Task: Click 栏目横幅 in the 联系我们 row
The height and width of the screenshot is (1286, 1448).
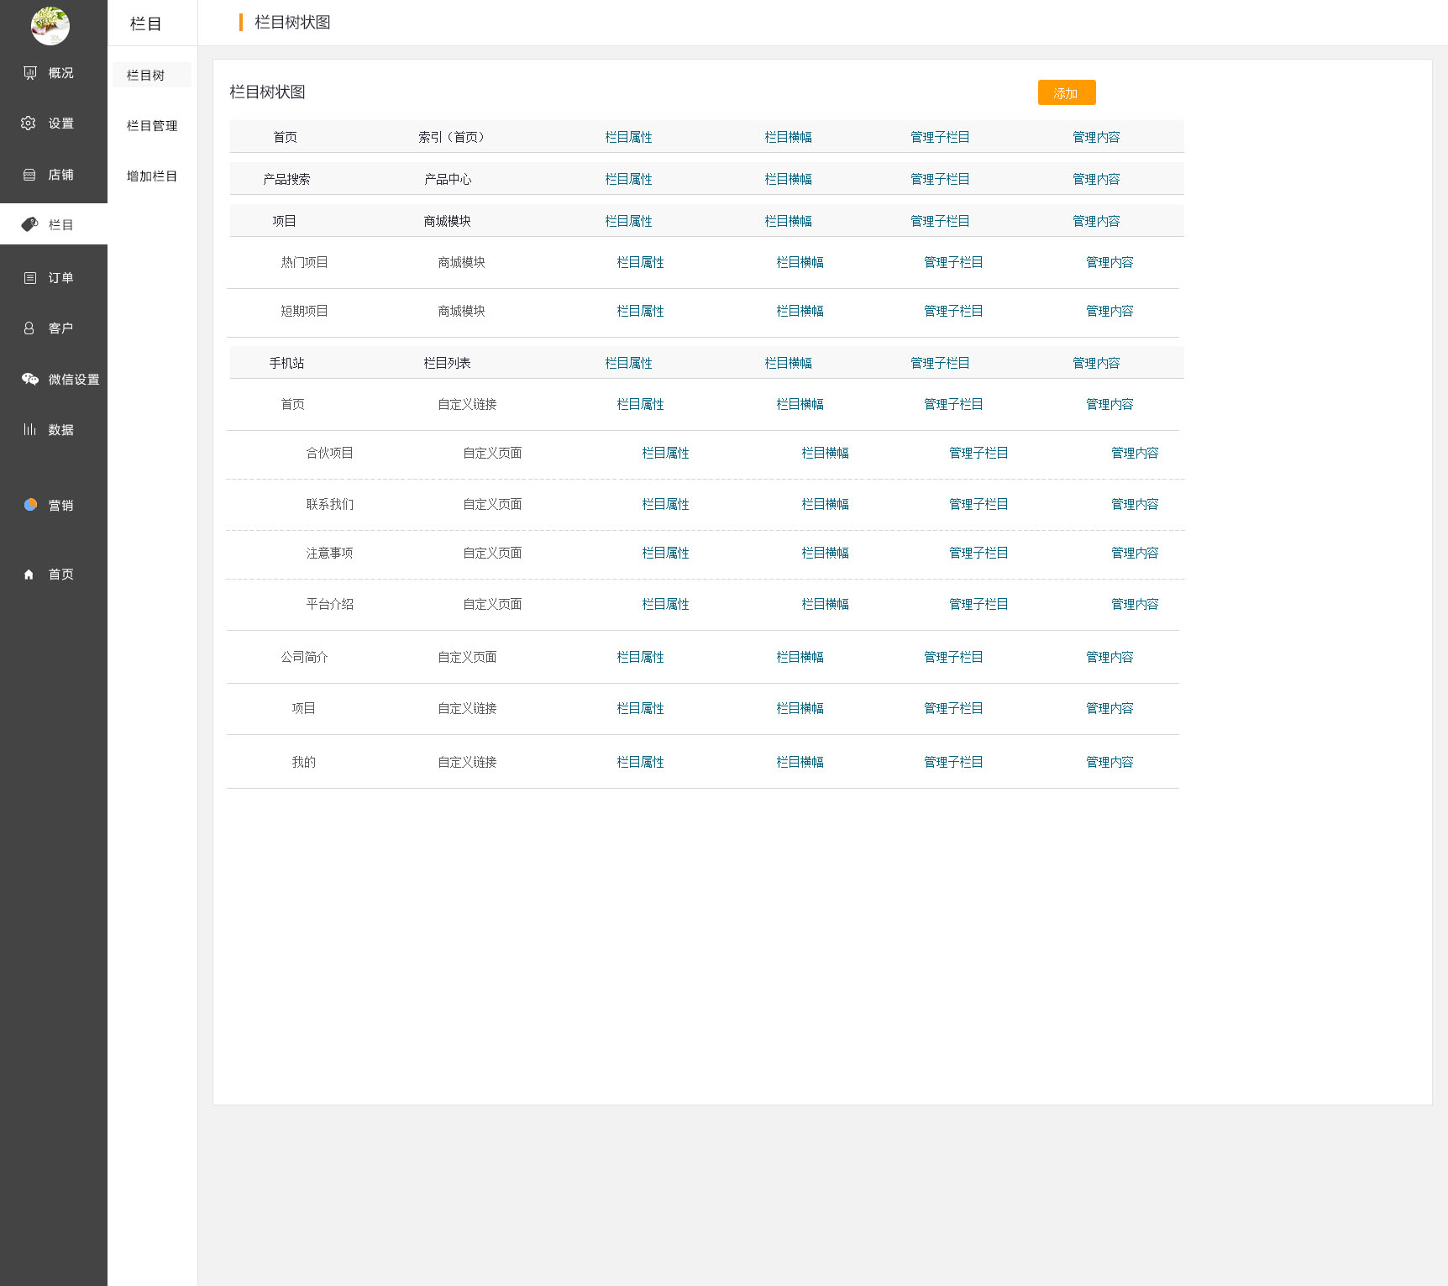Action: click(x=825, y=504)
